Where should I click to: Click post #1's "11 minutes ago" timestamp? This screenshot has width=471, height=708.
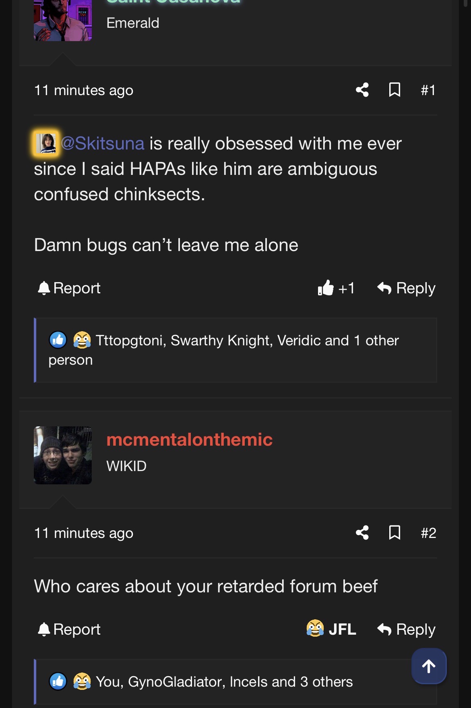pyautogui.click(x=84, y=90)
